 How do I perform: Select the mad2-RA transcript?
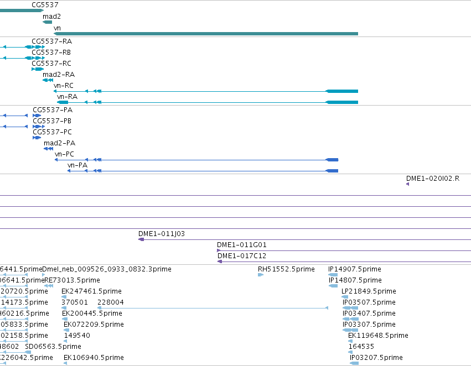48,80
